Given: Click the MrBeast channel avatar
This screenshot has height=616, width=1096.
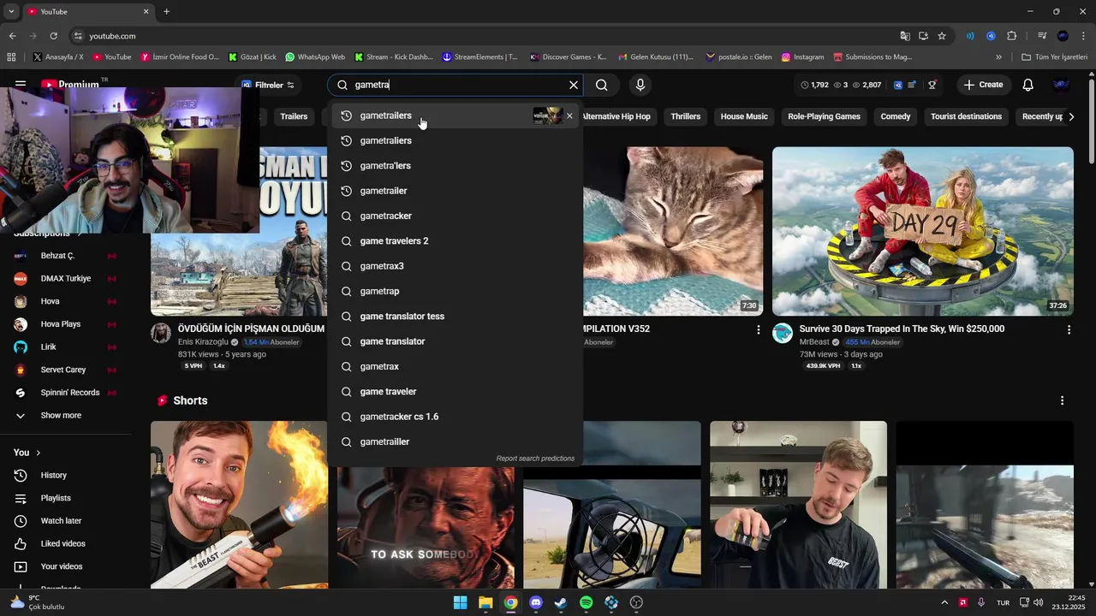Looking at the screenshot, I should point(783,333).
